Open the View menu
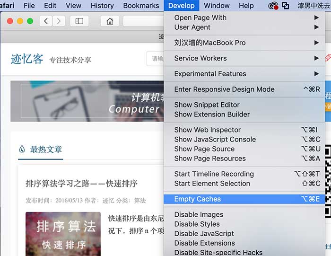Image resolution: width=331 pixels, height=256 pixels. tap(73, 6)
